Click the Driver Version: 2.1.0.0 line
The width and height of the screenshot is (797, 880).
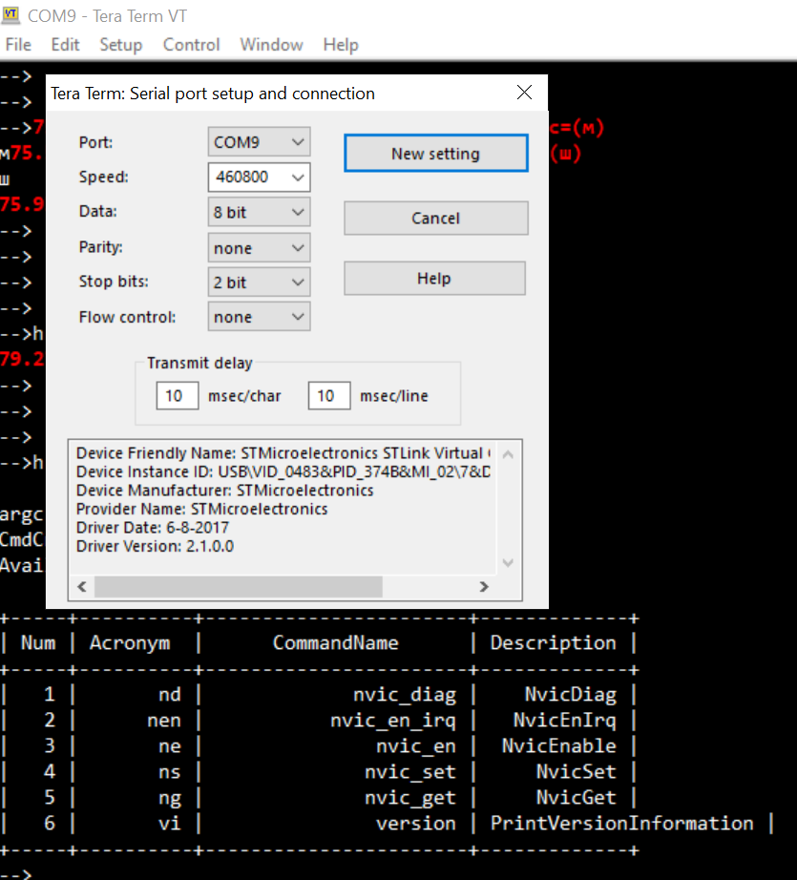coord(155,546)
